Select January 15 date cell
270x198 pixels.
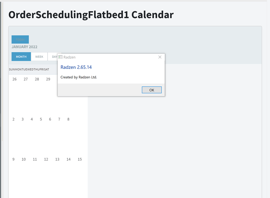click(80, 159)
